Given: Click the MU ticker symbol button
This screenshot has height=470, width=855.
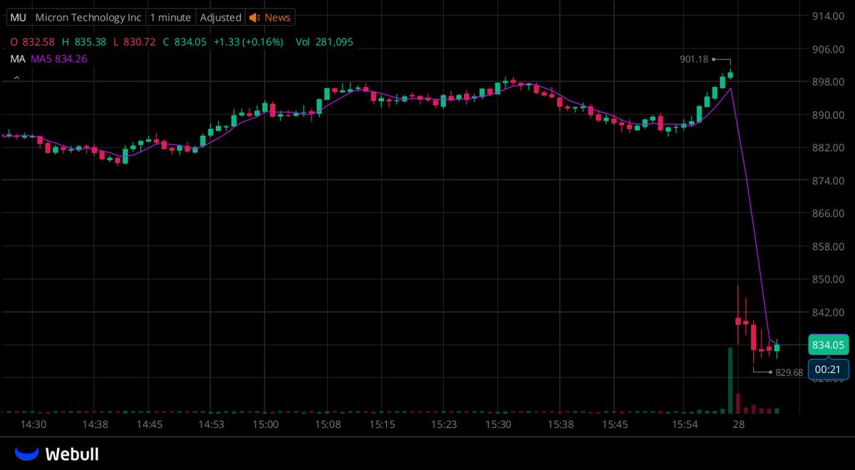Looking at the screenshot, I should coord(19,17).
